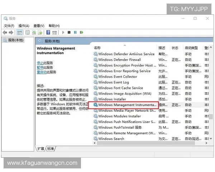Viewport: 215px width, 172px height.
Task: Select Windows Remote Management service
Action: [127, 133]
